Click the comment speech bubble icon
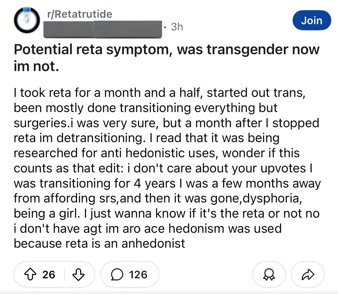Image resolution: width=338 pixels, height=294 pixels. tap(117, 274)
